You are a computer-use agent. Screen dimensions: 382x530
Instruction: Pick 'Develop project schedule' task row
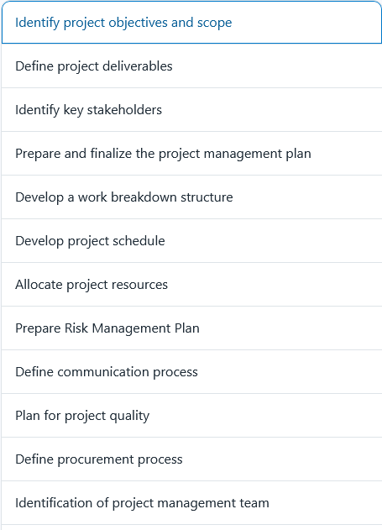191,241
